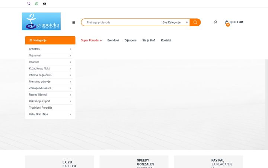
Task: Open the Sve Kategorije dropdown
Action: pos(175,22)
